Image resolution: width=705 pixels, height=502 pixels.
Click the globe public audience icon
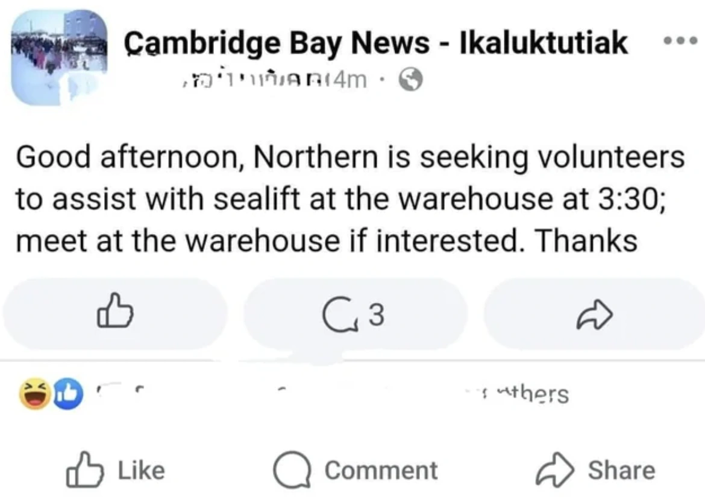tap(413, 80)
